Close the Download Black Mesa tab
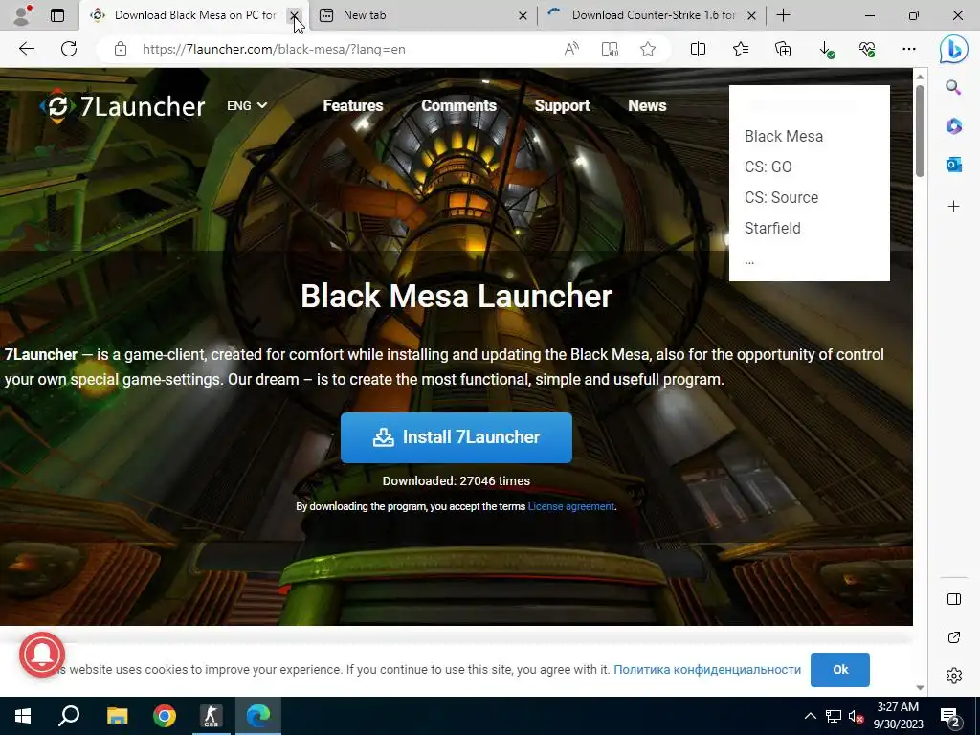The width and height of the screenshot is (980, 735). click(x=294, y=15)
